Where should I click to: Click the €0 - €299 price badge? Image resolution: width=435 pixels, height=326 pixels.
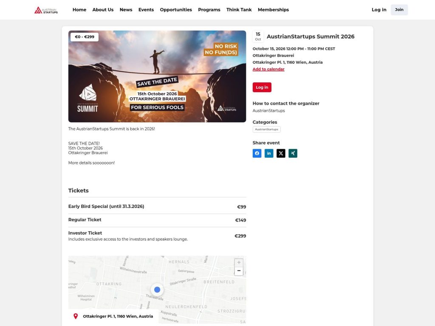click(x=84, y=37)
